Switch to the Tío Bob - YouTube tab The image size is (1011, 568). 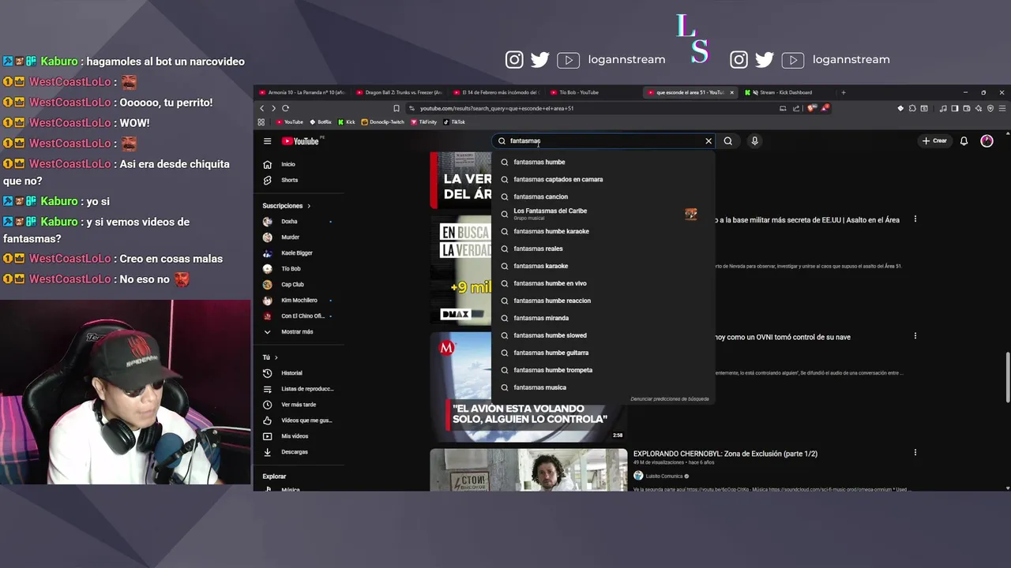pos(592,92)
